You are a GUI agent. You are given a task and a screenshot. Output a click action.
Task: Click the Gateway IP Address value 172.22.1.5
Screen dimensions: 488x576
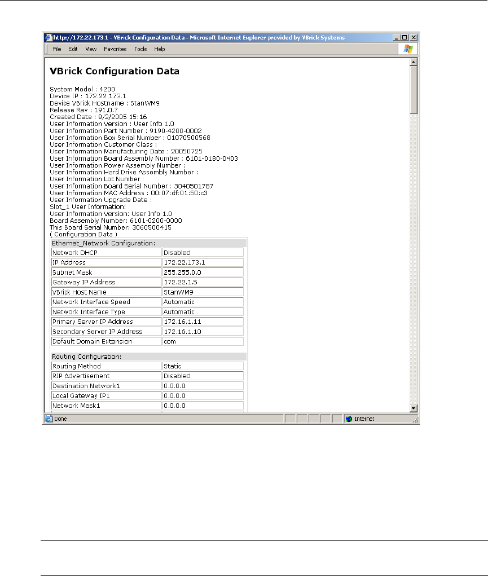(203, 282)
